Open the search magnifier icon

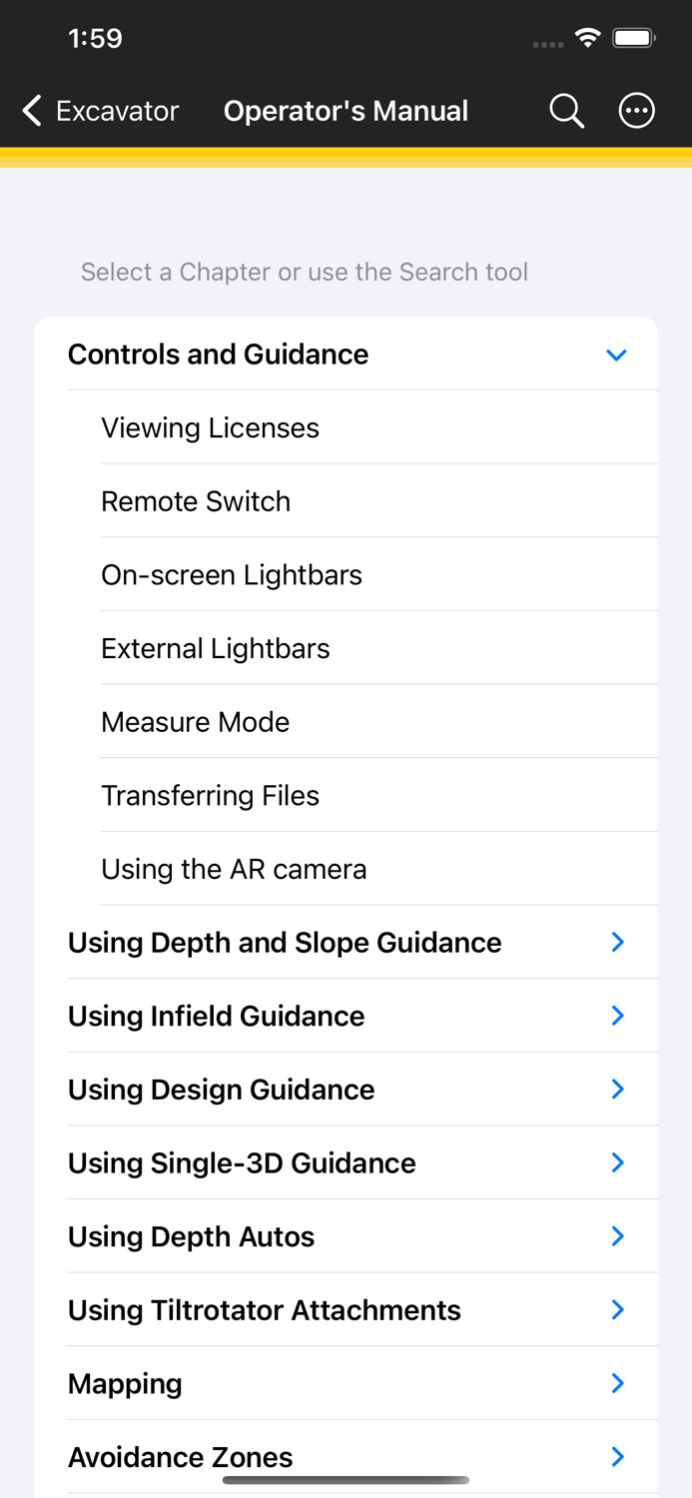tap(566, 111)
